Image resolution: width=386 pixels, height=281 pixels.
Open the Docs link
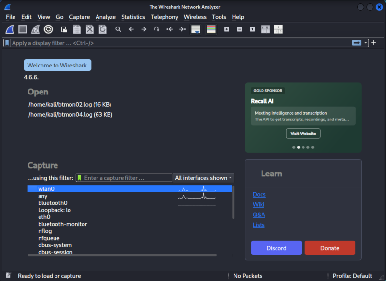click(259, 194)
